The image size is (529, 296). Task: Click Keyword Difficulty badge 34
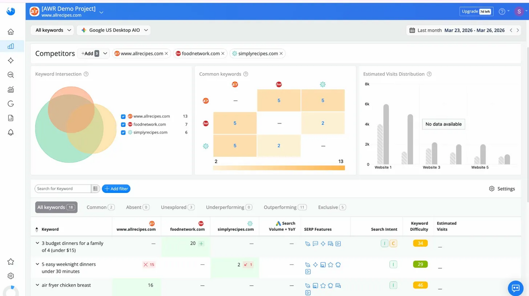click(x=420, y=243)
